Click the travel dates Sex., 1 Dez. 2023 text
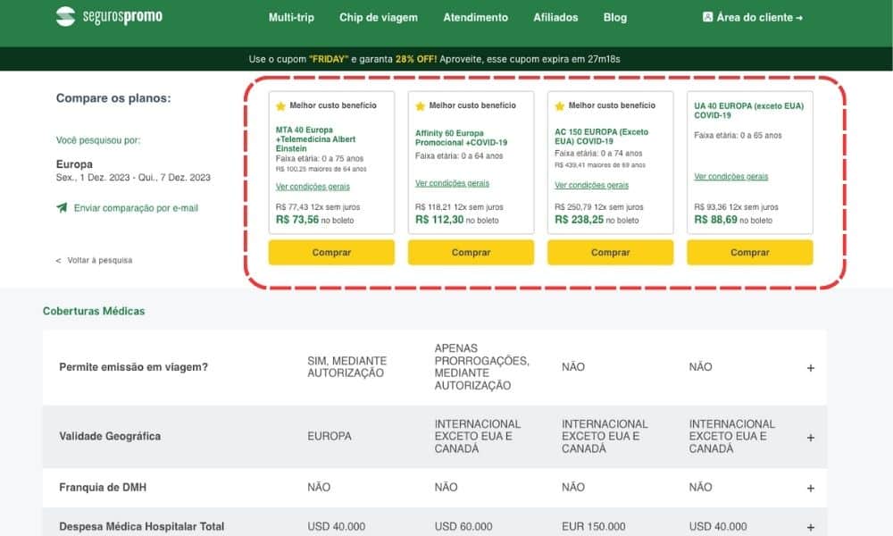 (133, 178)
